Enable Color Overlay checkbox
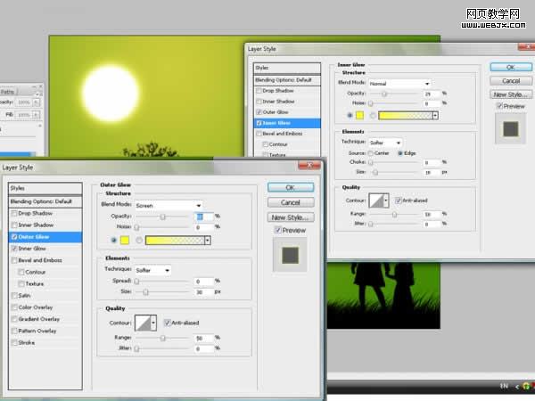The width and height of the screenshot is (535, 401). [14, 307]
